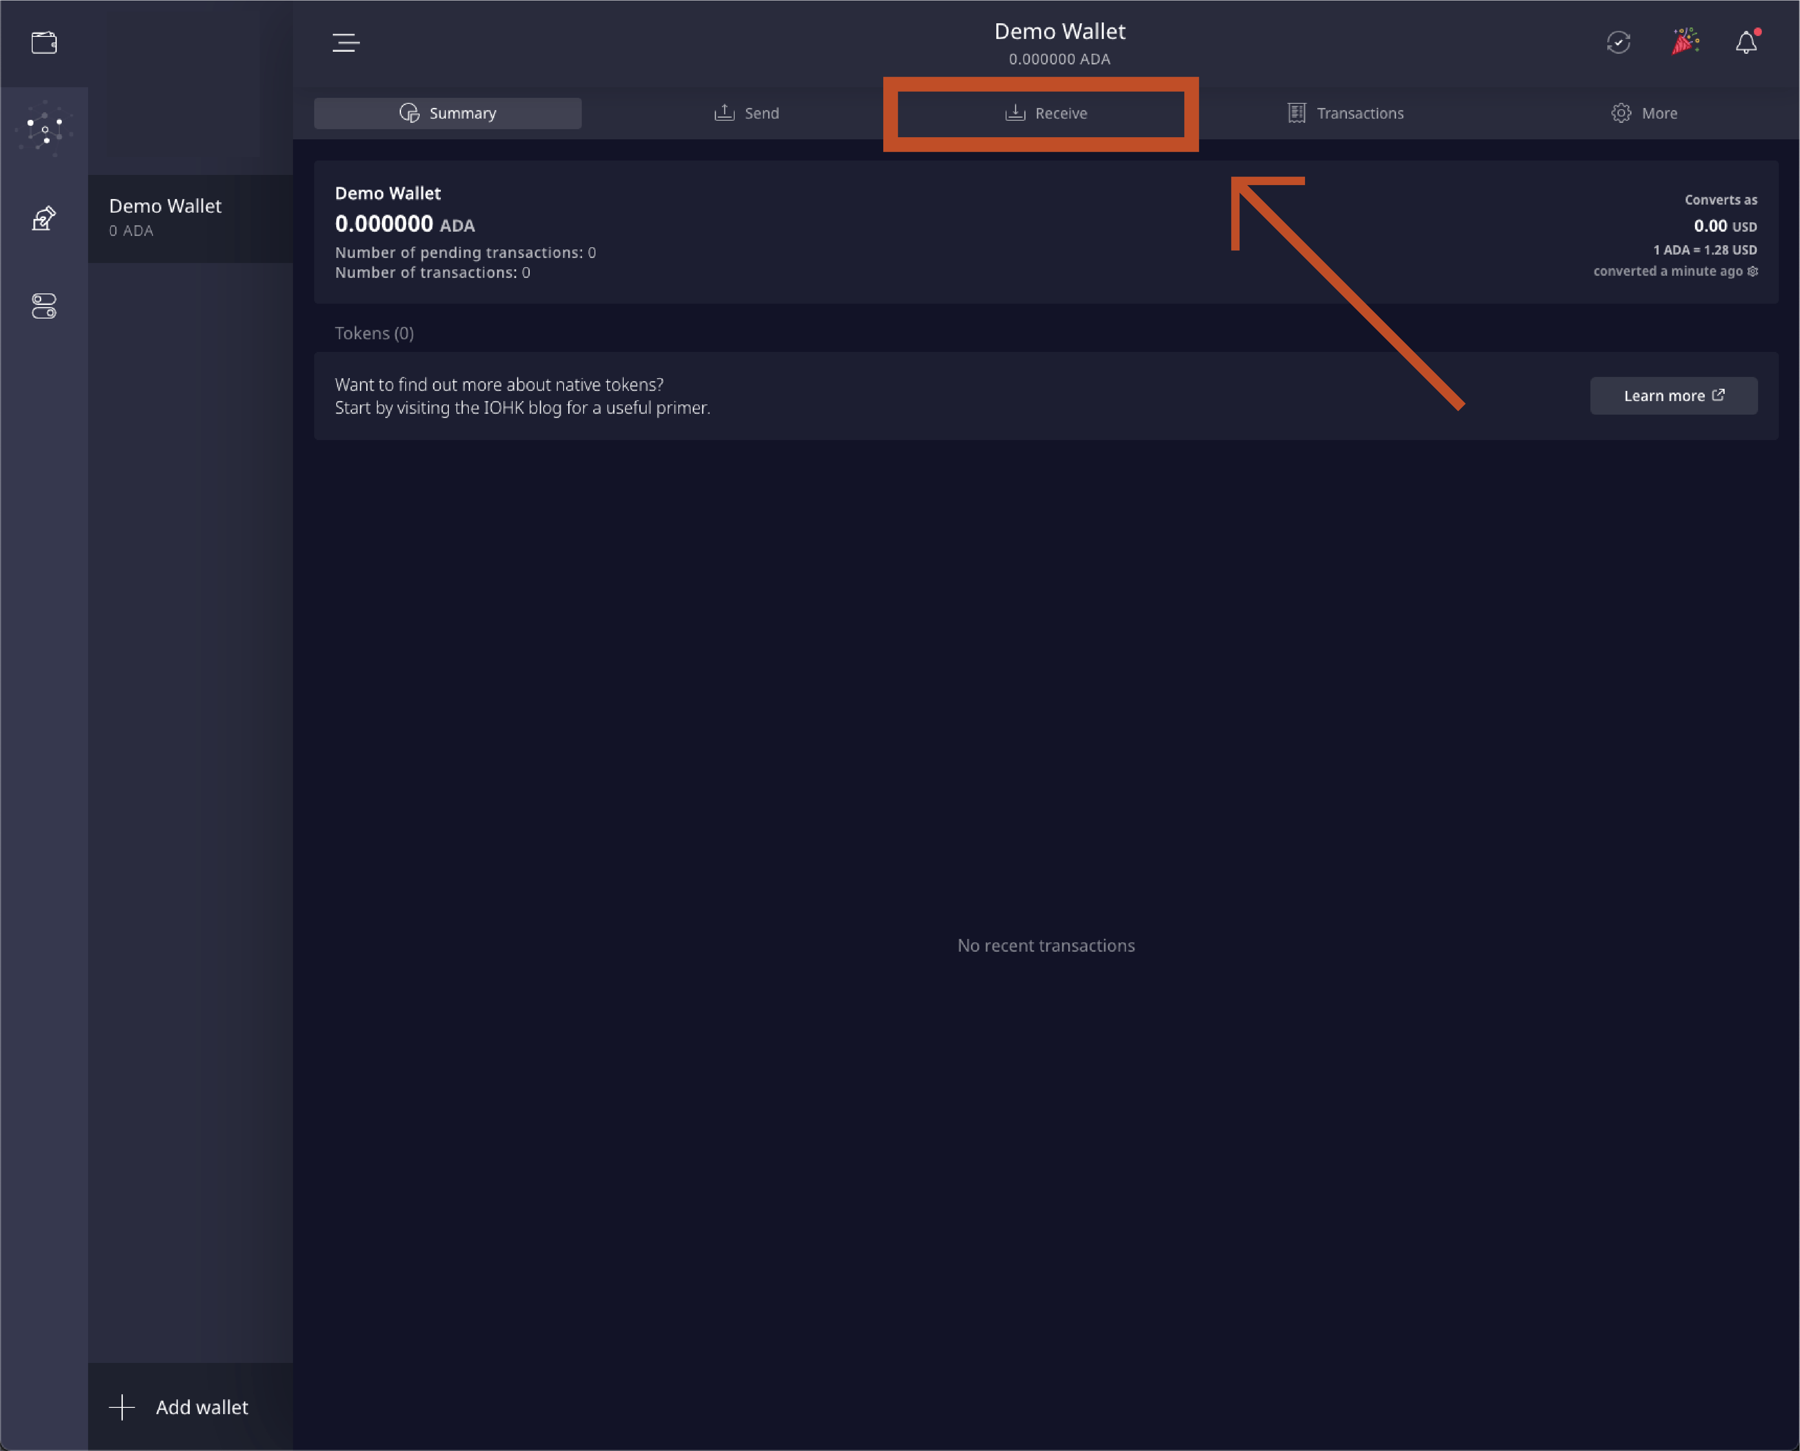Click the 0.00 USD converted value
The width and height of the screenshot is (1800, 1451).
pos(1725,226)
